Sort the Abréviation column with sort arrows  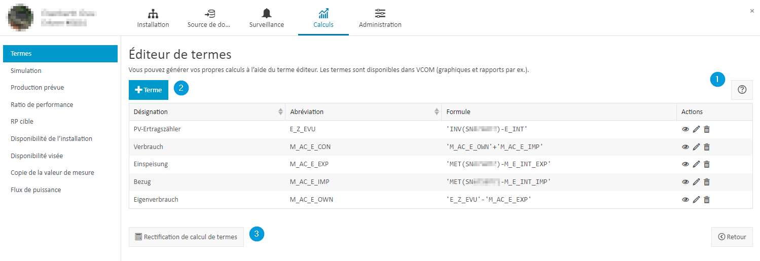pyautogui.click(x=437, y=111)
